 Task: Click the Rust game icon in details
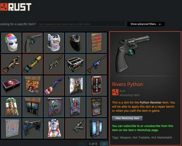click(x=115, y=92)
